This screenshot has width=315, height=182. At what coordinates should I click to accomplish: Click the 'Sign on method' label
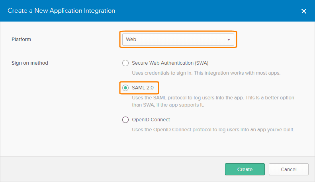30,63
